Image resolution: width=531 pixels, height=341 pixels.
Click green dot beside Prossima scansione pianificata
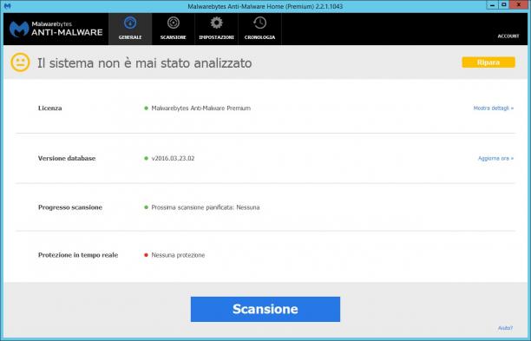click(147, 207)
